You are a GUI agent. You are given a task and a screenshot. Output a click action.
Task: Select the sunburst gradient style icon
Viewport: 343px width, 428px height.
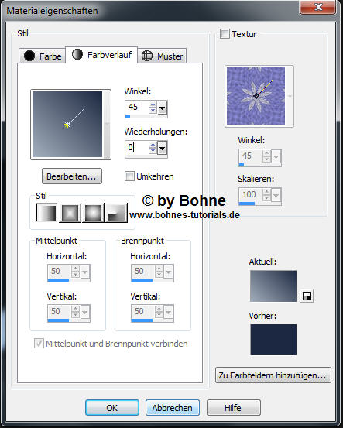tap(93, 213)
